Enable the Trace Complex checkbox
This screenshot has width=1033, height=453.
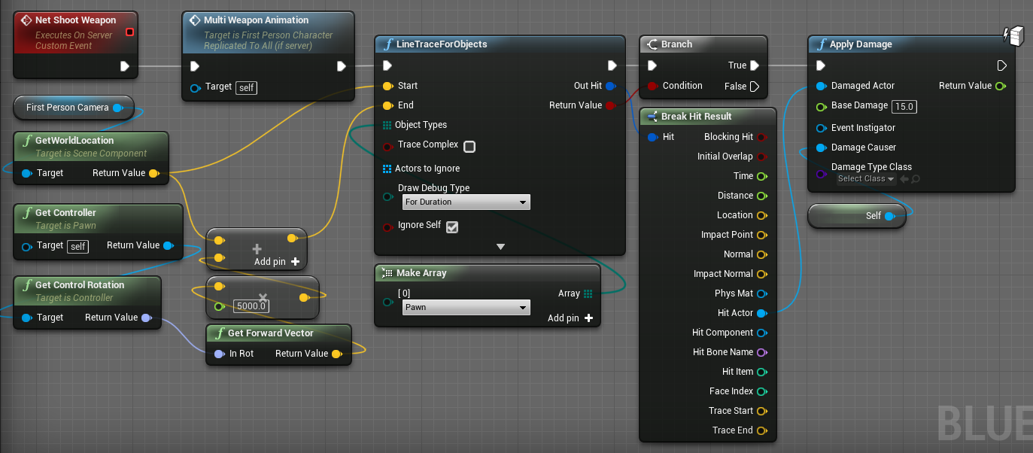click(x=469, y=146)
